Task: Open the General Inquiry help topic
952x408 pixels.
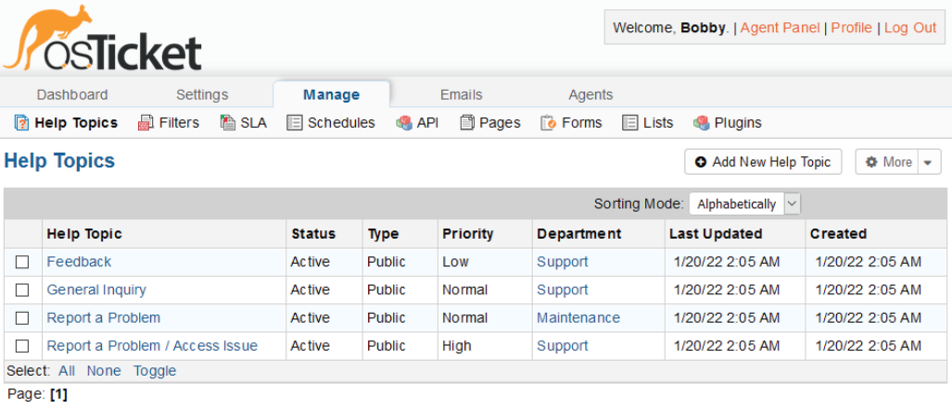Action: point(96,290)
